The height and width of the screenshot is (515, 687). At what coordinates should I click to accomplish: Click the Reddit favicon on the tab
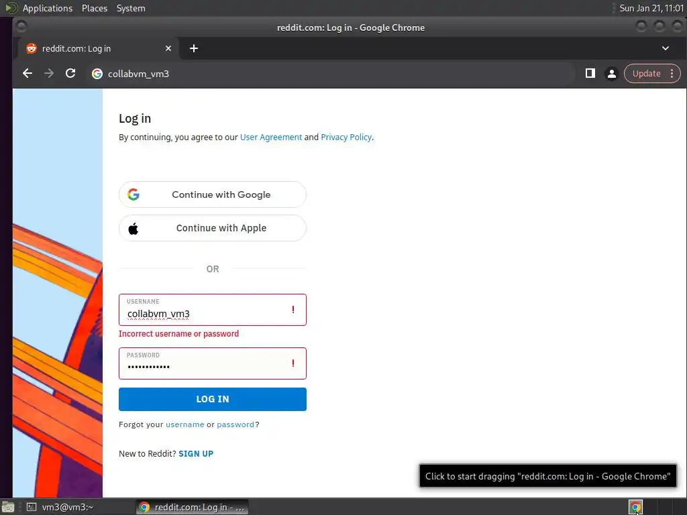[31, 48]
